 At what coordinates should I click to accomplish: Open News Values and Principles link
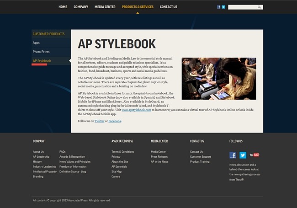click(75, 161)
